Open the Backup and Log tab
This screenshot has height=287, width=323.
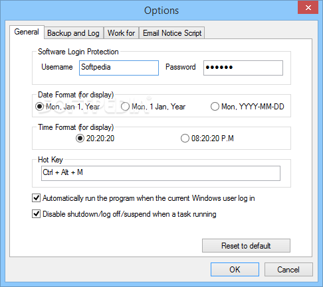74,33
